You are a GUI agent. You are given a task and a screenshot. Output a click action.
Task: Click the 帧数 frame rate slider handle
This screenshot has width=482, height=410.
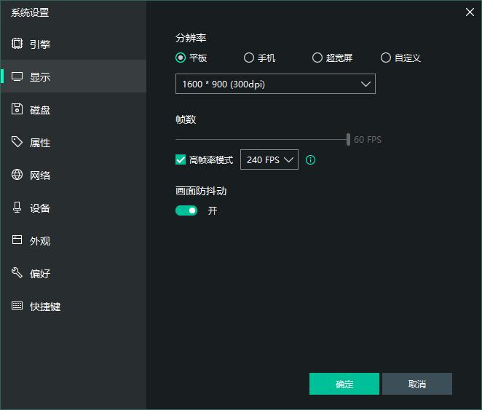(348, 139)
